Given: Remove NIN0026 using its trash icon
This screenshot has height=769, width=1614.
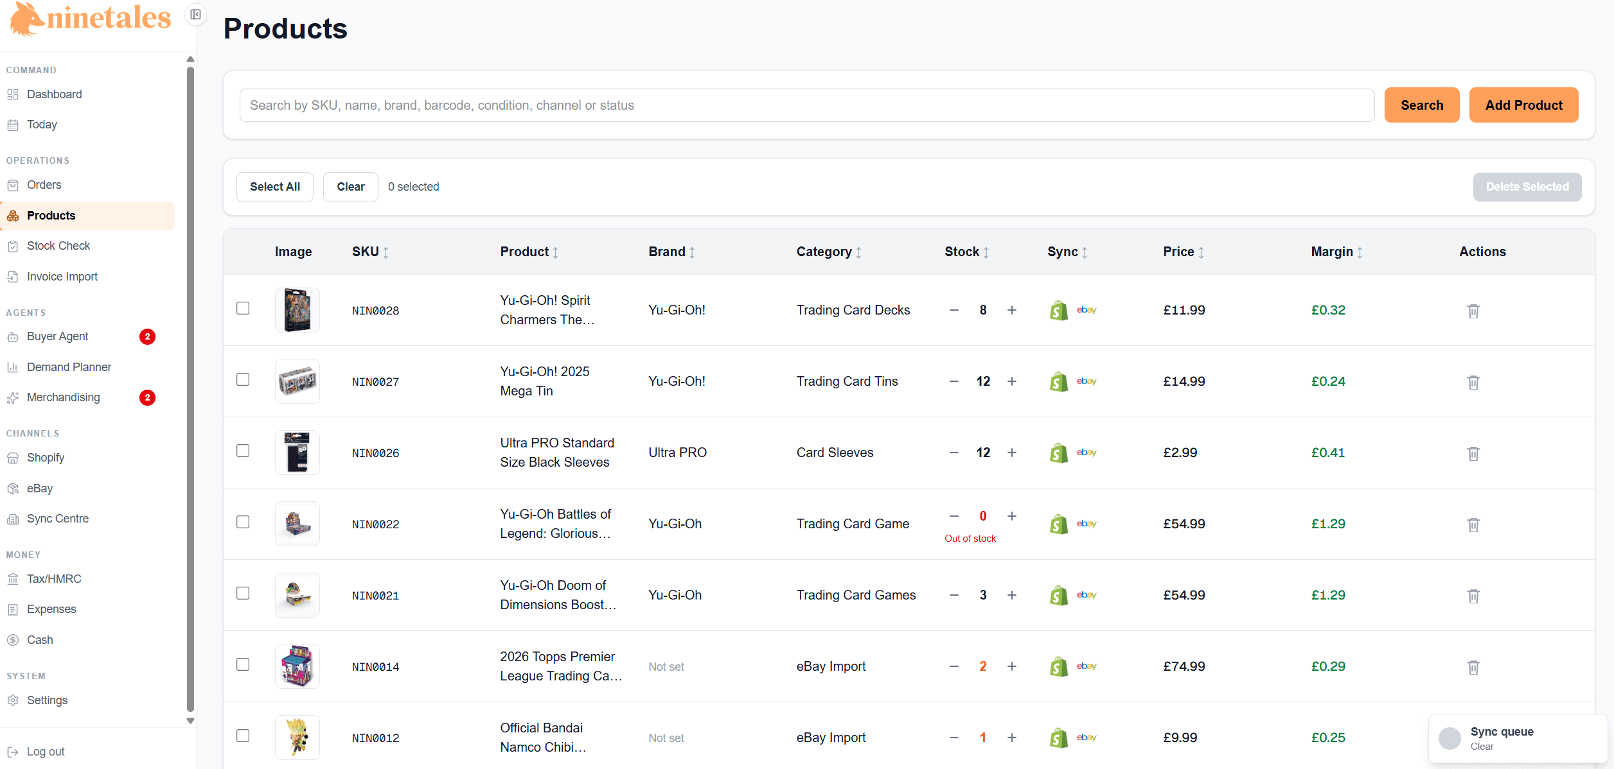Looking at the screenshot, I should click(1473, 453).
